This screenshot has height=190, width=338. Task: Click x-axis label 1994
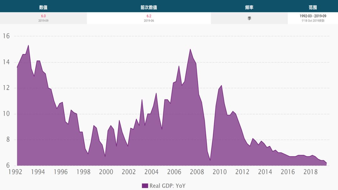[x=38, y=172]
